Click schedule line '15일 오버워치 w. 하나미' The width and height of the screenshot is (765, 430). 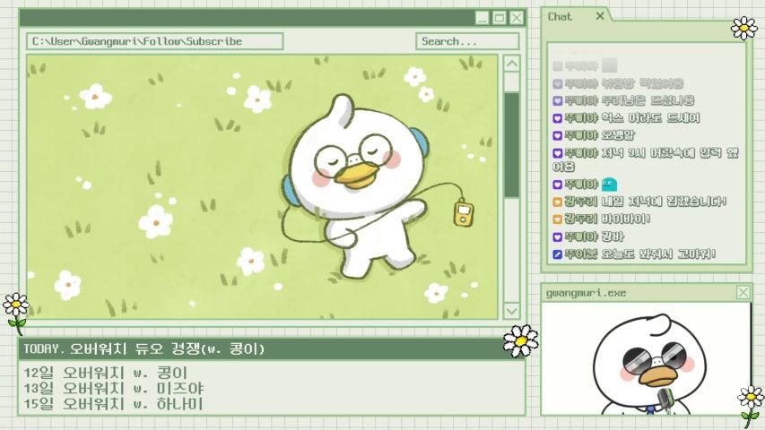113,404
